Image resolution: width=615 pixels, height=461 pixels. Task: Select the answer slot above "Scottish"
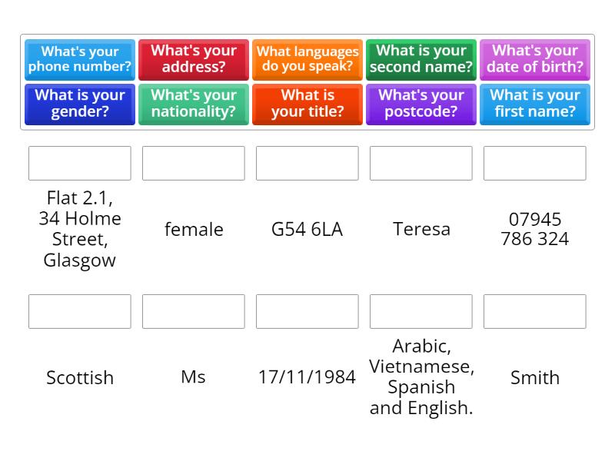click(x=80, y=311)
